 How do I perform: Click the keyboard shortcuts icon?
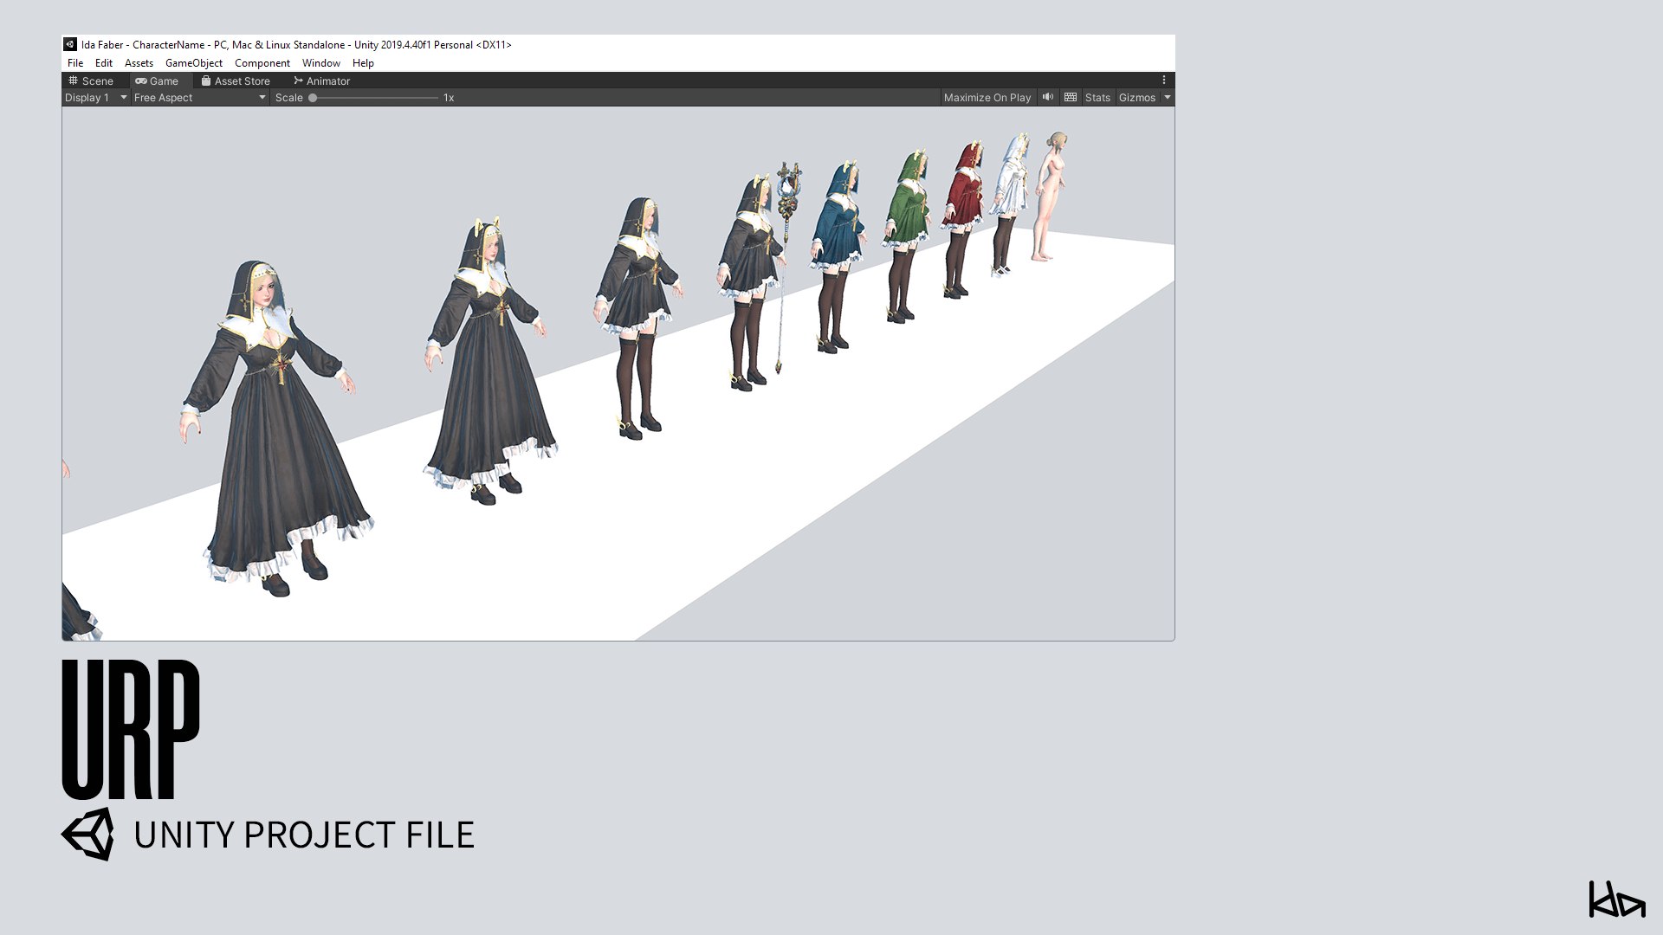point(1071,97)
